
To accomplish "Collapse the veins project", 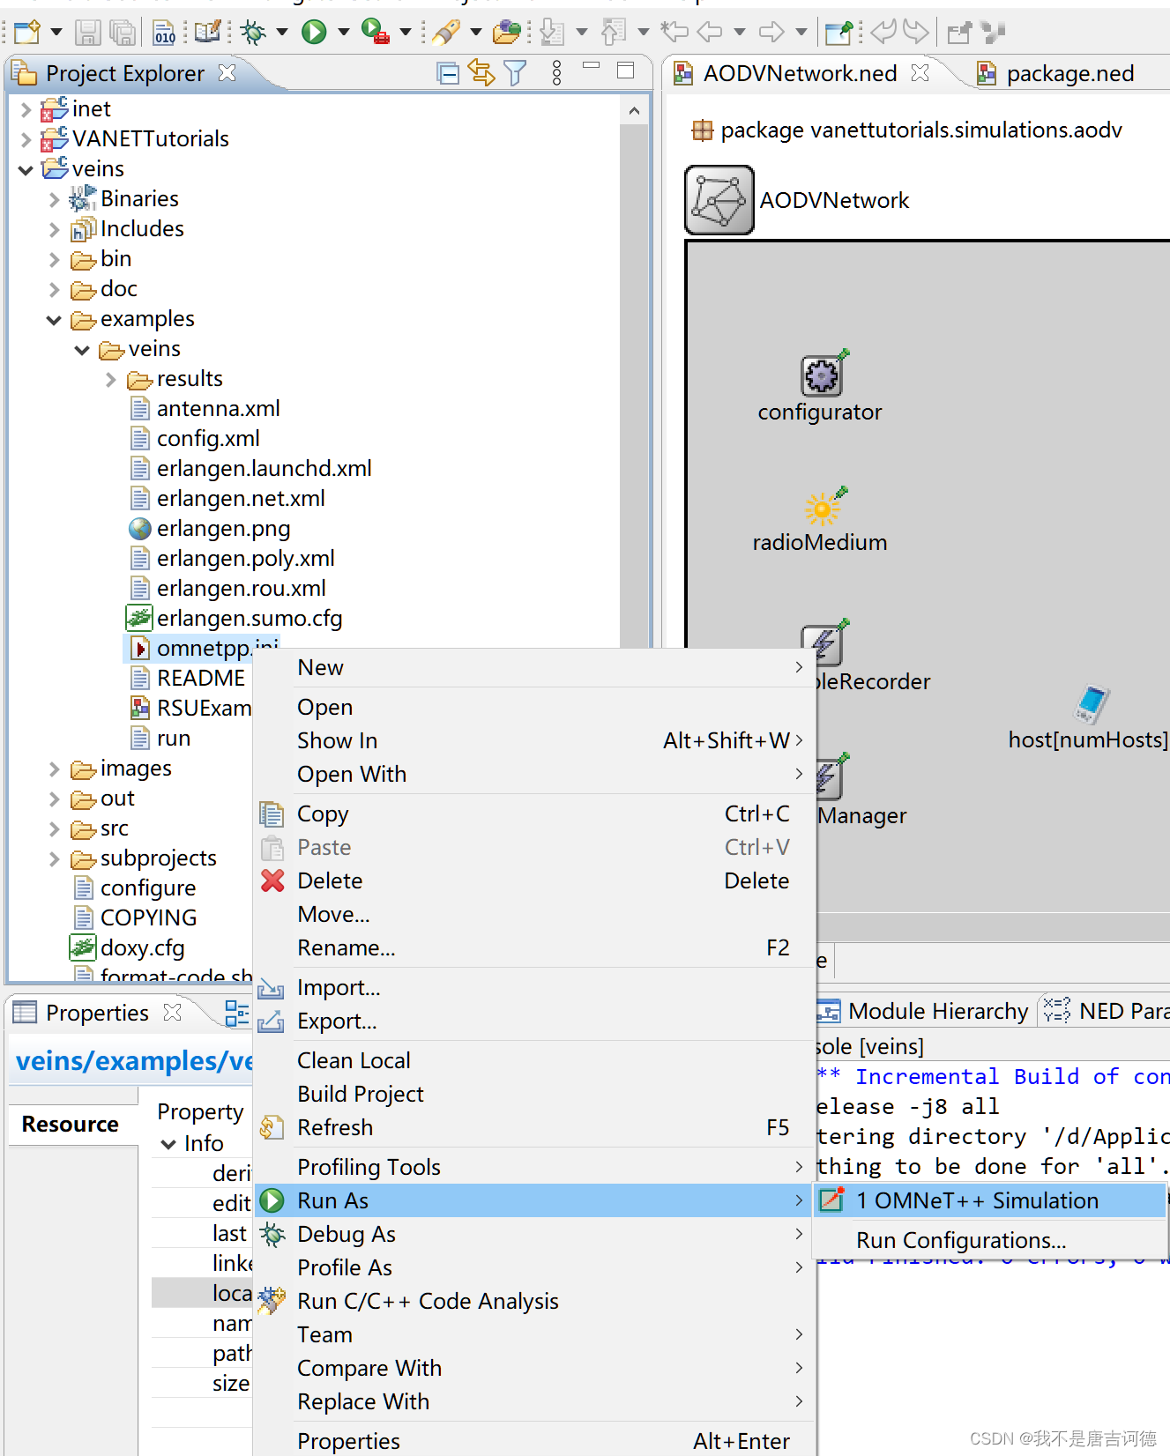I will coord(26,169).
